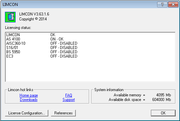Open the Support link
Viewport: 180px width, 121px height.
tap(68, 100)
